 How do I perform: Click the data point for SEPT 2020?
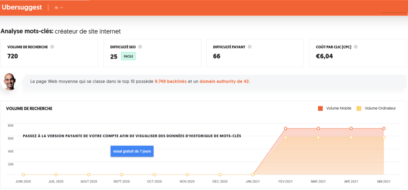pos(122,174)
